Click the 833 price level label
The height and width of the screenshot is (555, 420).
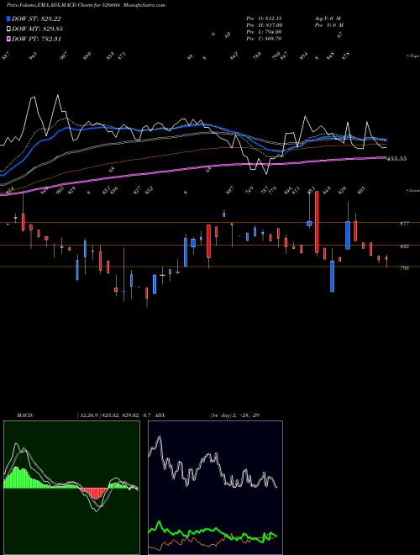[404, 246]
